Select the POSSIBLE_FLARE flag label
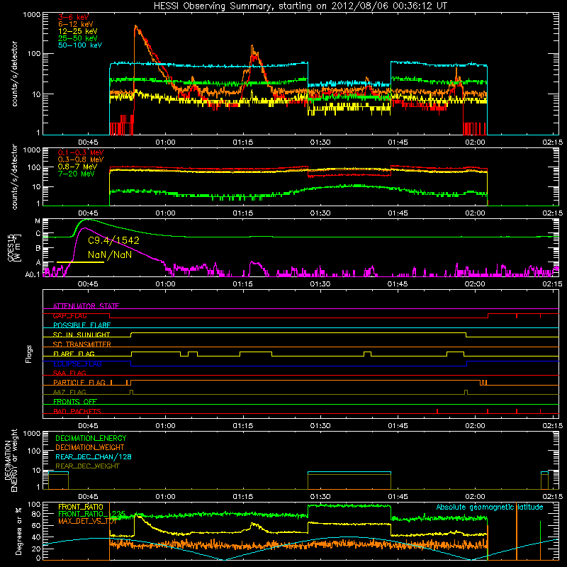The width and height of the screenshot is (567, 567). [x=82, y=325]
